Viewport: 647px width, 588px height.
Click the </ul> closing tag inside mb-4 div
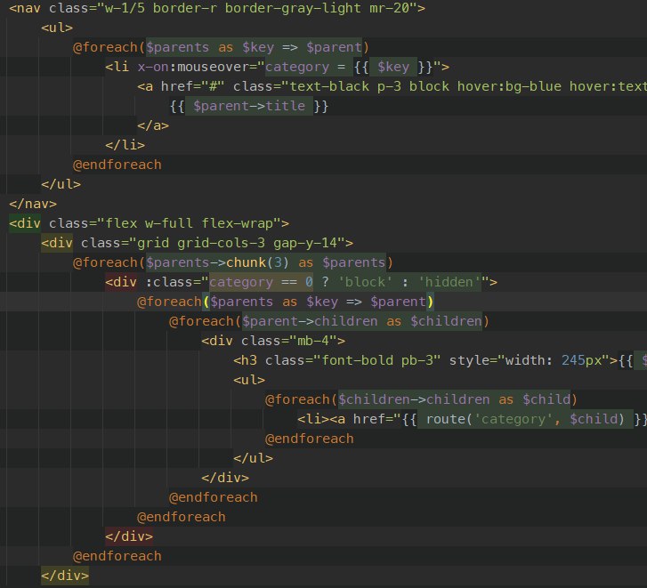coord(253,458)
